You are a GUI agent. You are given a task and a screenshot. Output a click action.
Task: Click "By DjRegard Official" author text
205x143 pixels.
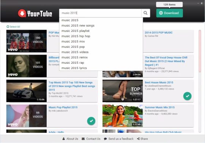click(155, 68)
